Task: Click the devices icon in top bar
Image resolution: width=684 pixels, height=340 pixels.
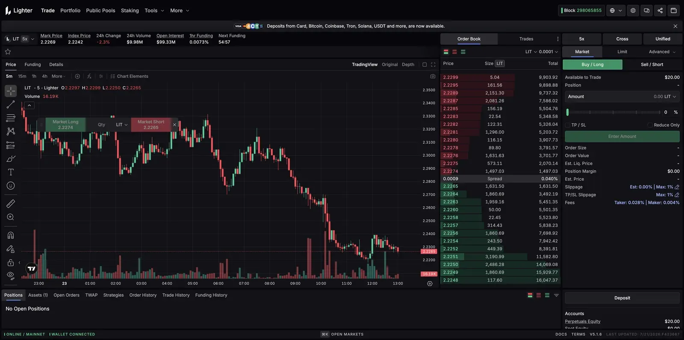Action: tap(647, 11)
